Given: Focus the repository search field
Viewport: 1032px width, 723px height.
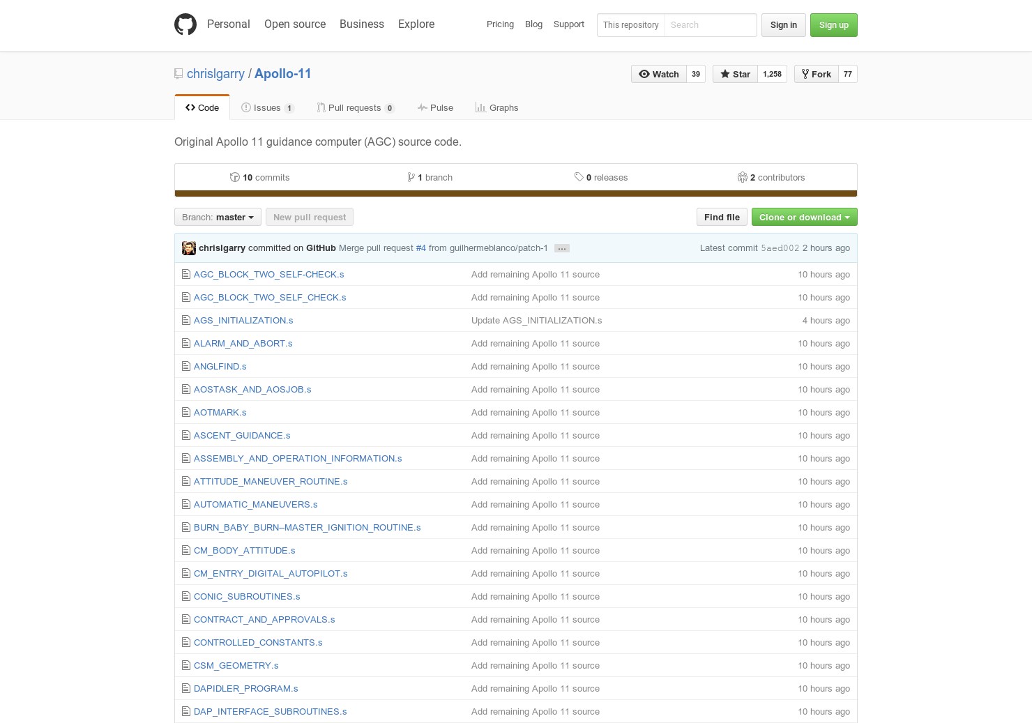Looking at the screenshot, I should point(711,25).
